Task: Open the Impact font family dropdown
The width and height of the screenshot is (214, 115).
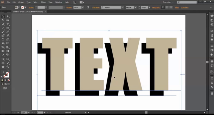Action: (x=123, y=7)
